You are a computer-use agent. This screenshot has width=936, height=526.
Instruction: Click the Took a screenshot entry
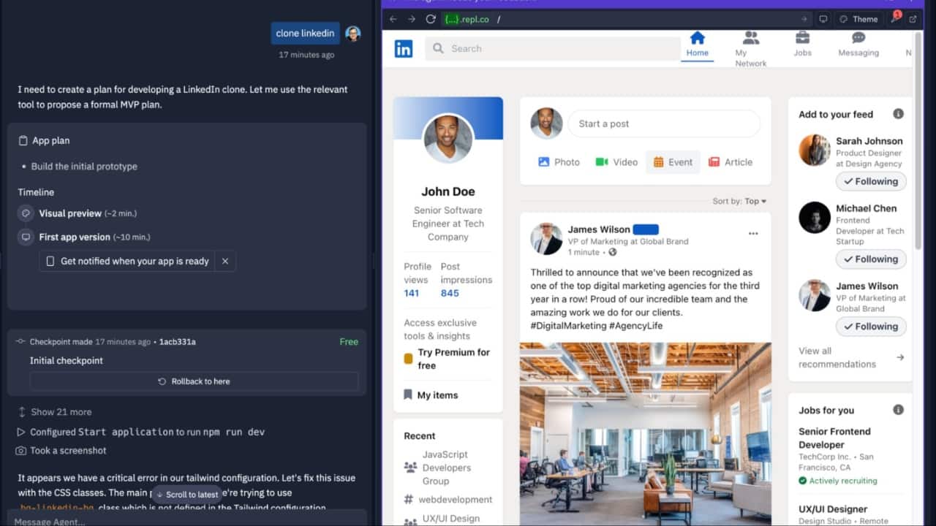(61, 451)
